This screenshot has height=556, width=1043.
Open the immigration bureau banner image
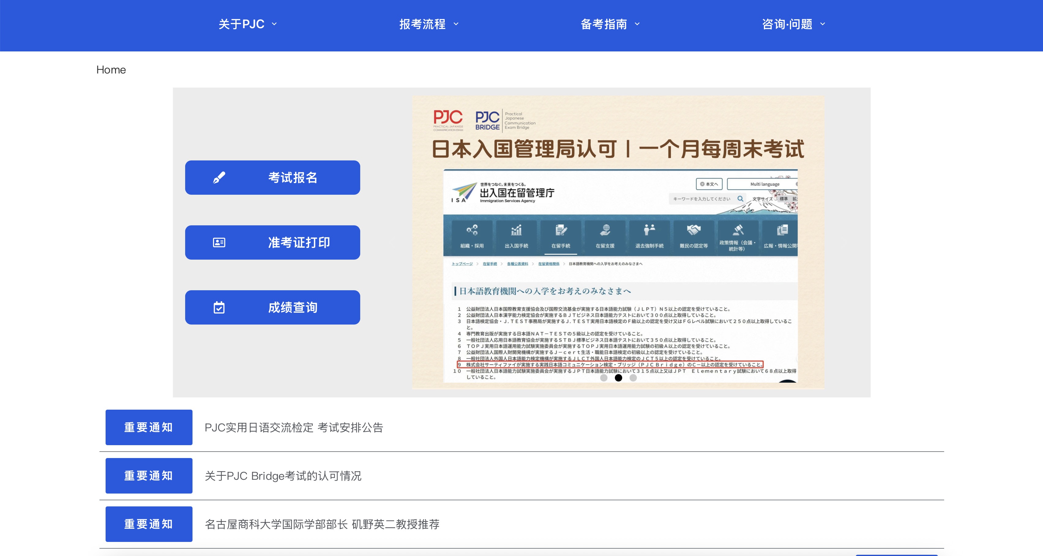[x=618, y=242]
